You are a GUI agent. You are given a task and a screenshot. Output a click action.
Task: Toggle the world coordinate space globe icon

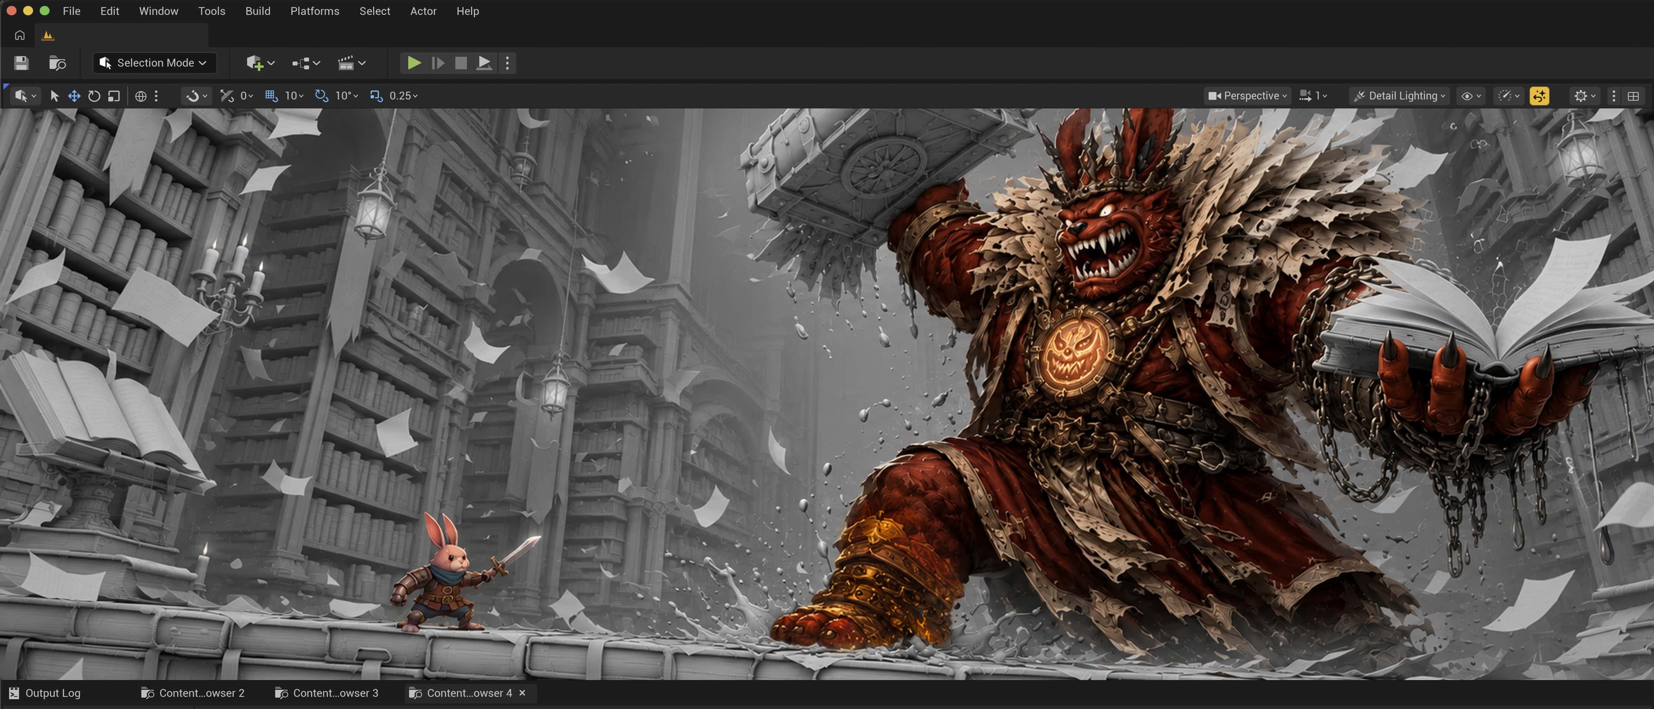[141, 96]
